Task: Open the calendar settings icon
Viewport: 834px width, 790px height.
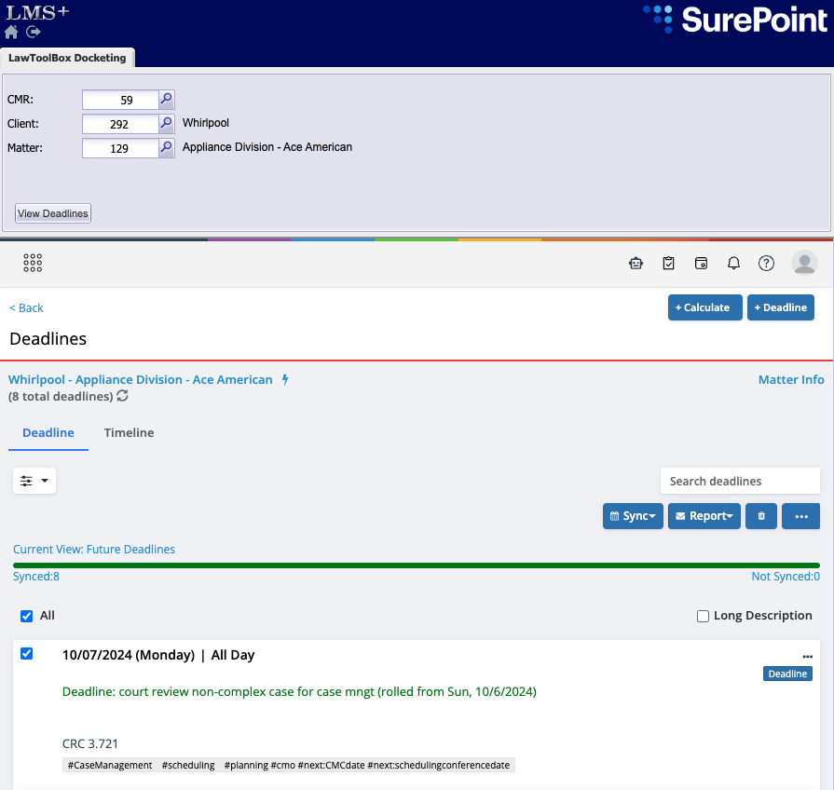Action: coord(701,263)
